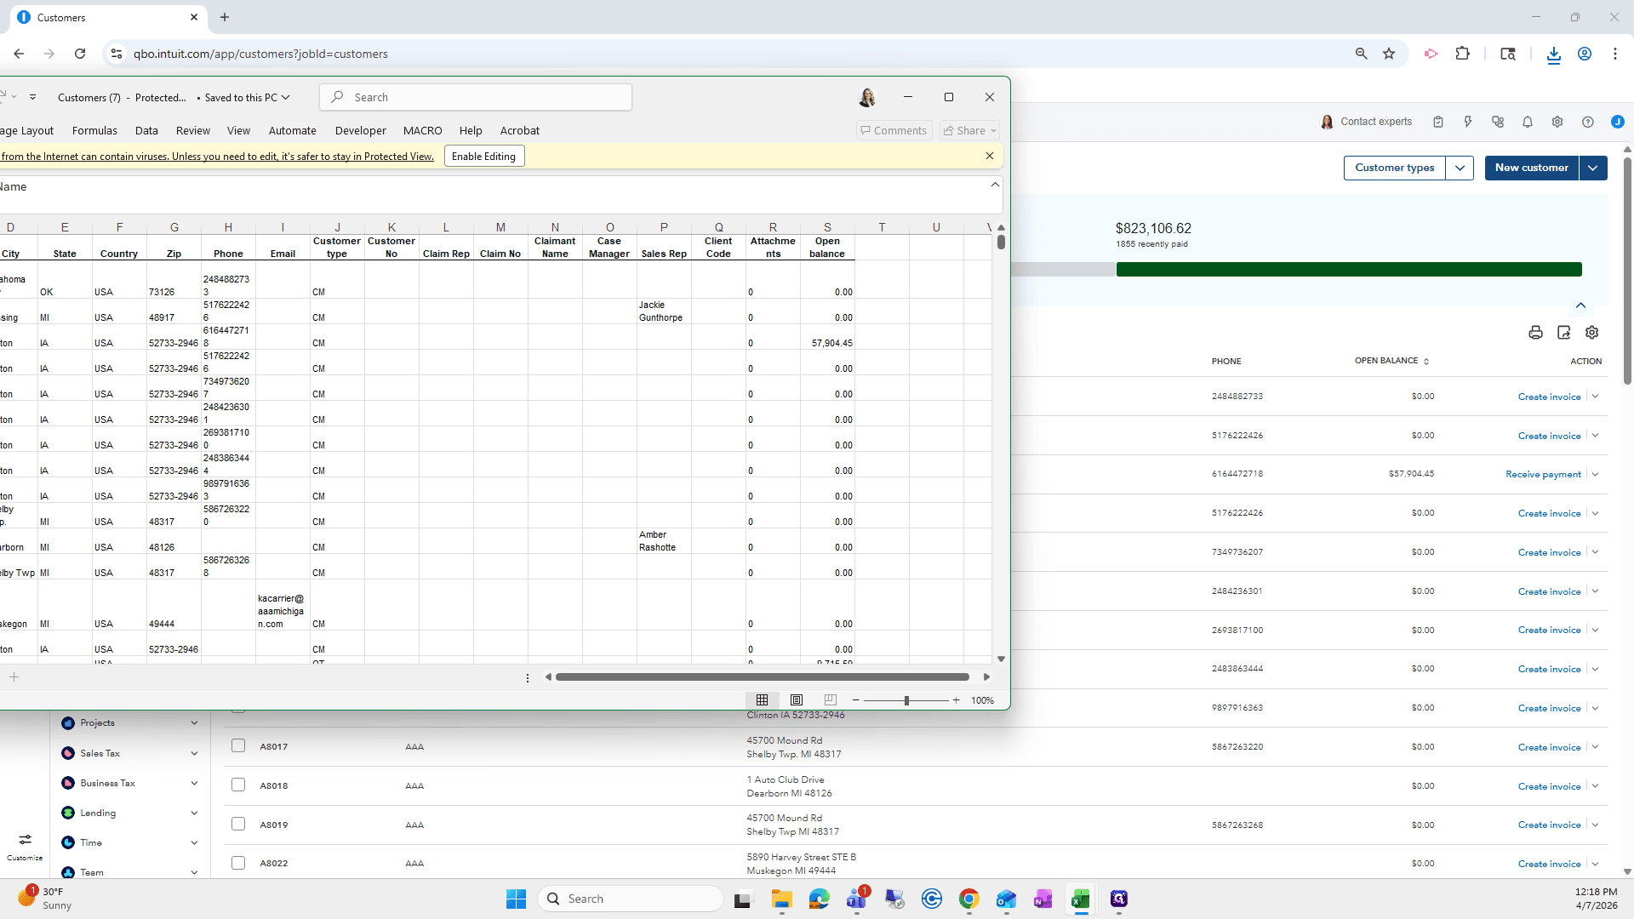
Task: Select Page Break Preview in Excel status bar
Action: 831,700
